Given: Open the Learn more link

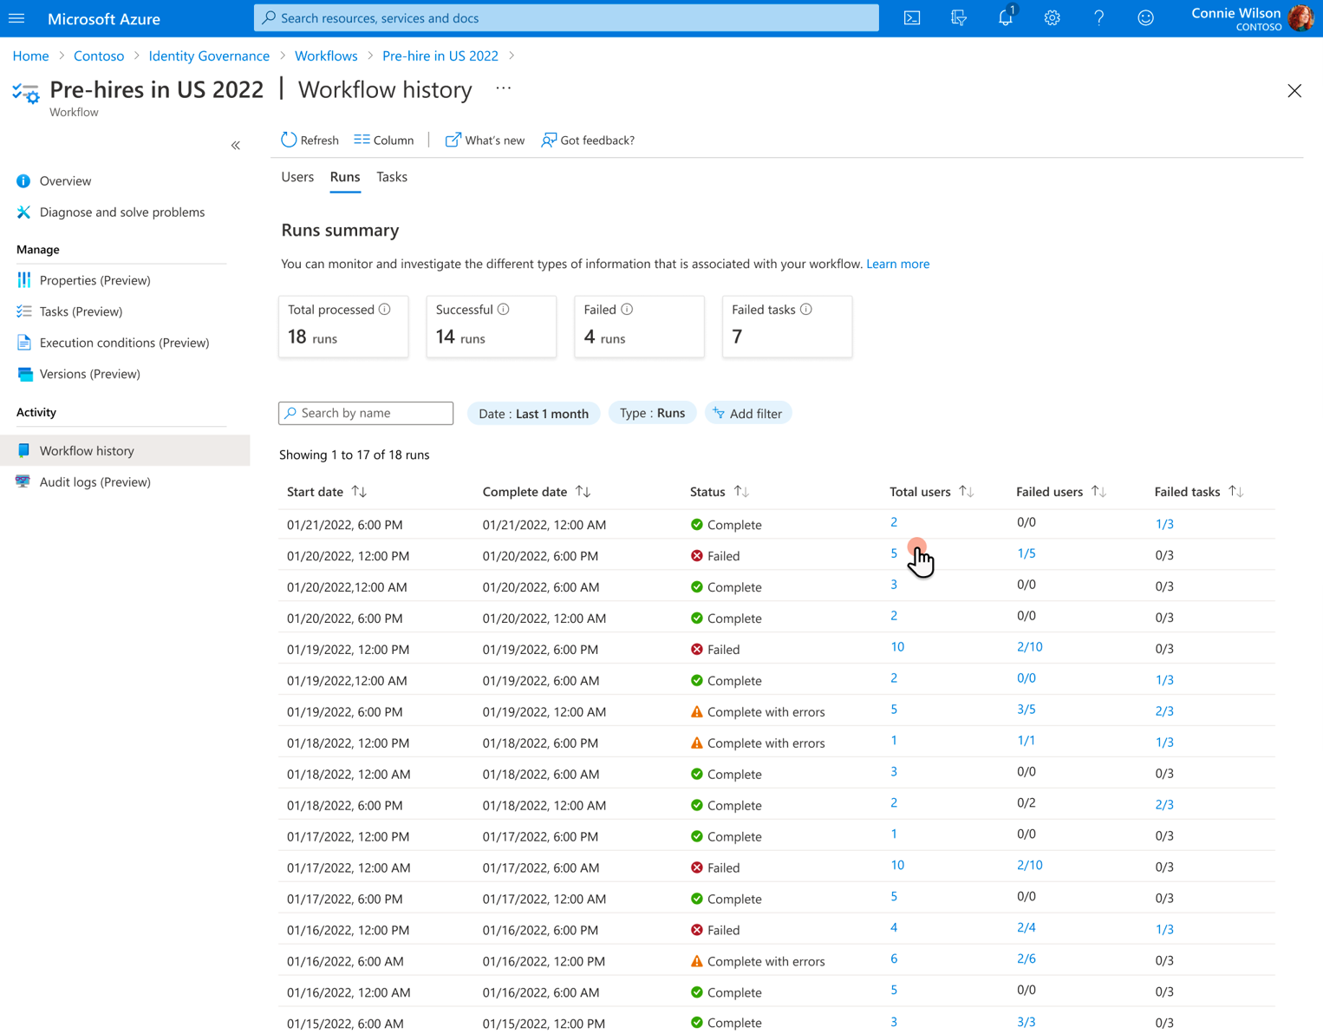Looking at the screenshot, I should 897,264.
